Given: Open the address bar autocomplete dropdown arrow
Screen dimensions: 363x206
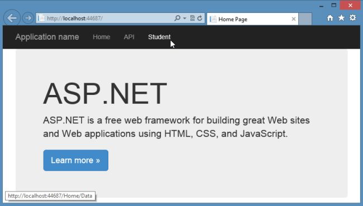Looking at the screenshot, I should 185,18.
